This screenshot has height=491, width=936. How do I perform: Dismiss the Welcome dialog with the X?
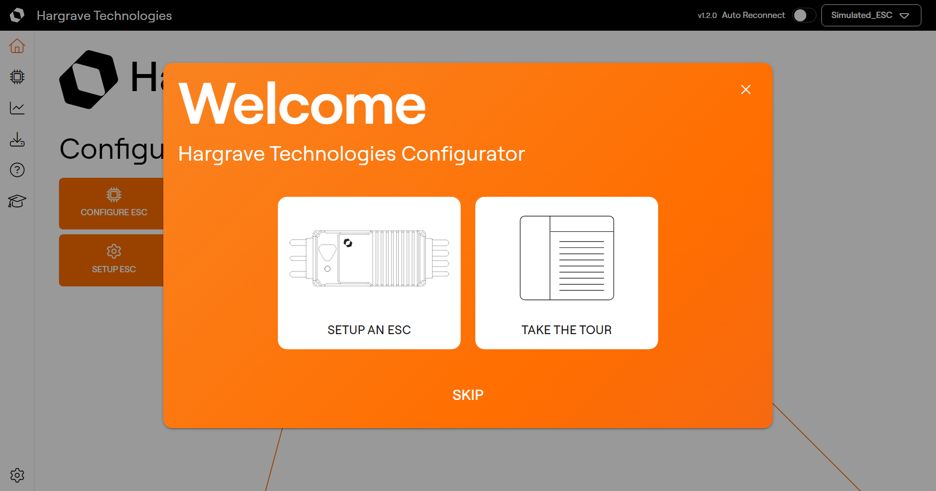click(x=746, y=89)
